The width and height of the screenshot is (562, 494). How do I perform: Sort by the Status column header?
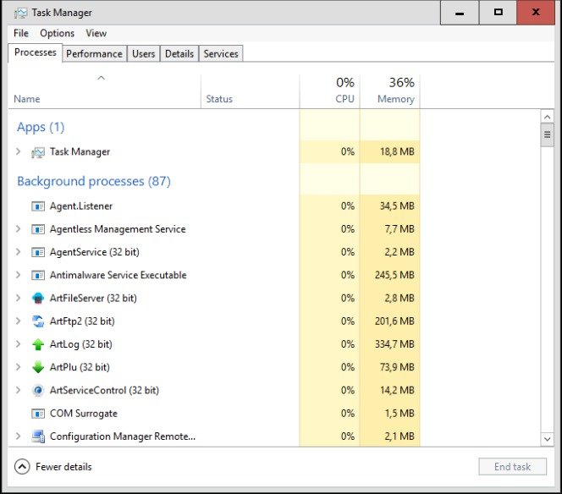pyautogui.click(x=251, y=91)
